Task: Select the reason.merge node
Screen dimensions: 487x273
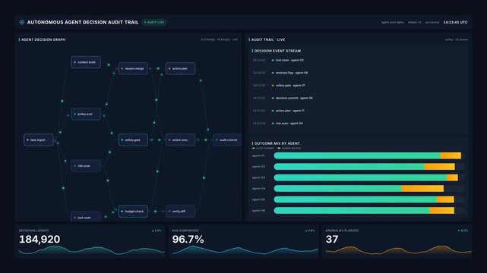Action: click(133, 68)
